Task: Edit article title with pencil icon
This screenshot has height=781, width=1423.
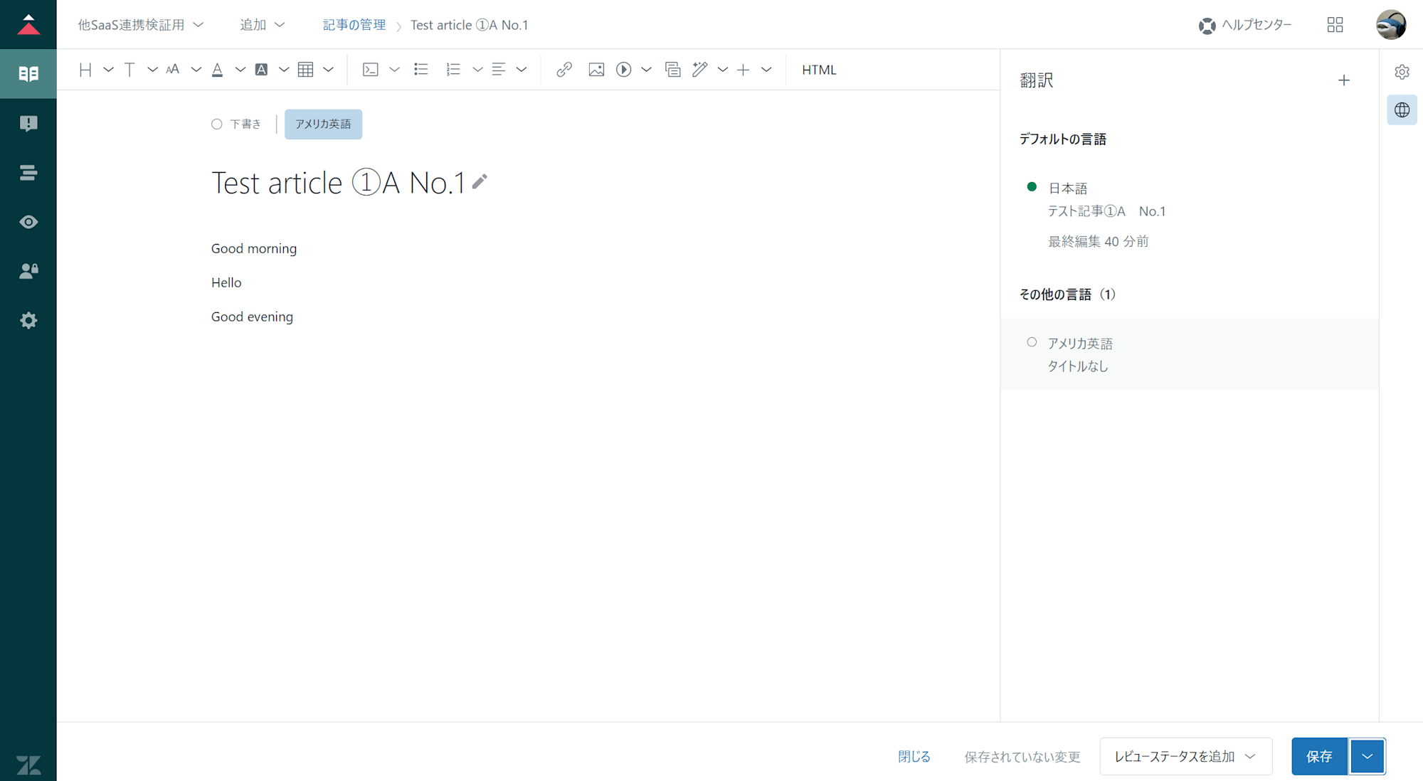Action: (x=480, y=181)
